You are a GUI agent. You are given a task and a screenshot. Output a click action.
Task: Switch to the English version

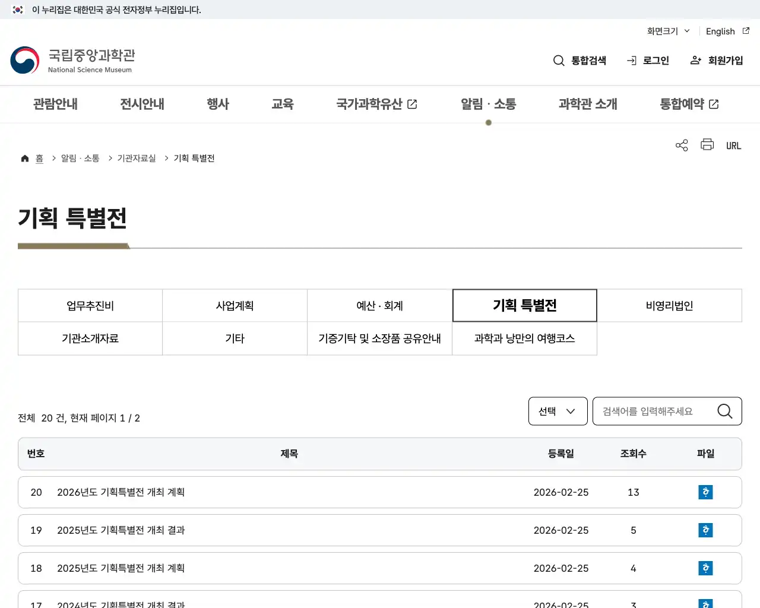tap(720, 31)
